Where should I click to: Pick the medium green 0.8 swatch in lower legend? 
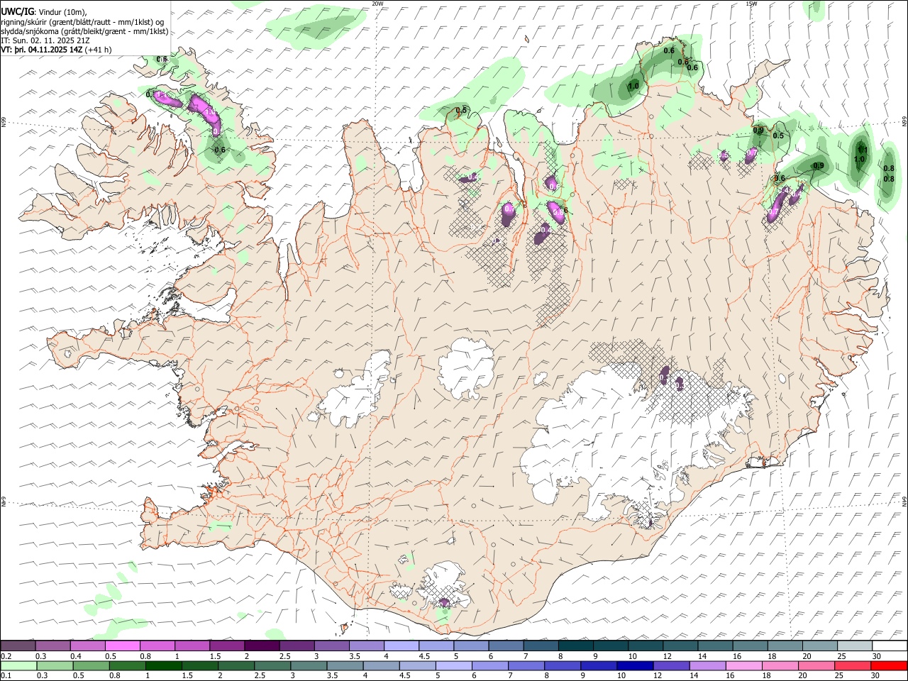[128, 665]
